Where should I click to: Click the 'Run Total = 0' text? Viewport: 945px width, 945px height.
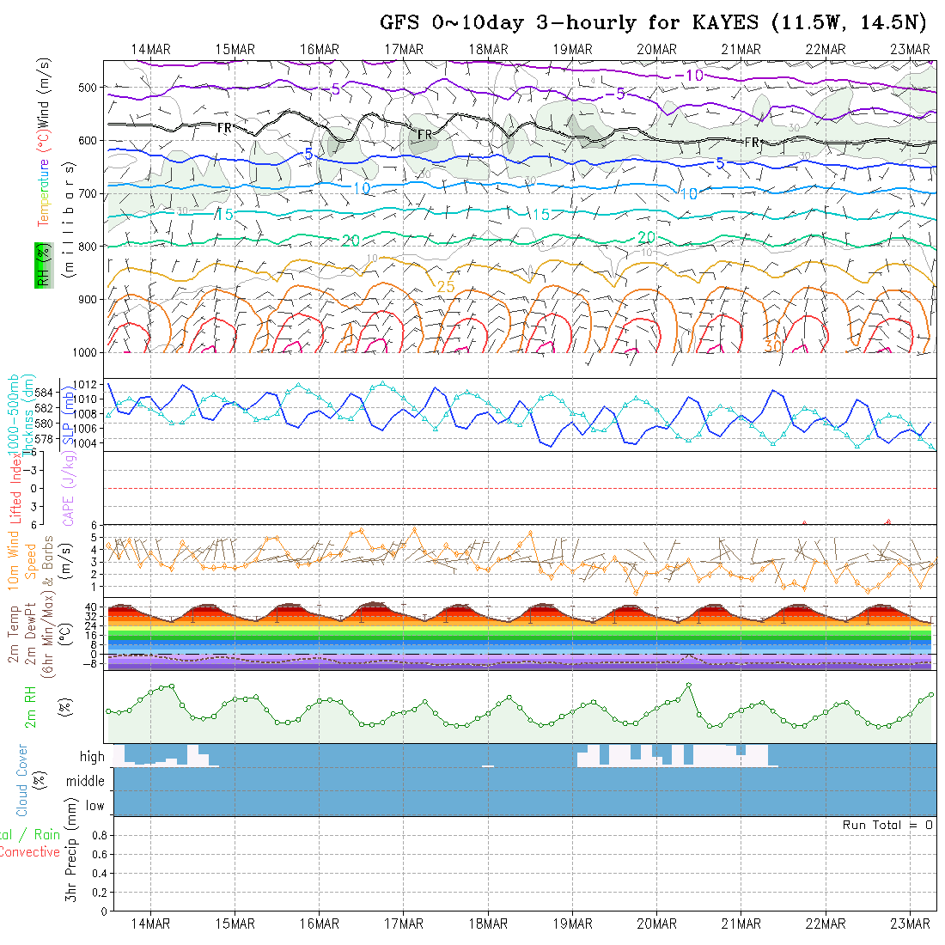[x=887, y=825]
